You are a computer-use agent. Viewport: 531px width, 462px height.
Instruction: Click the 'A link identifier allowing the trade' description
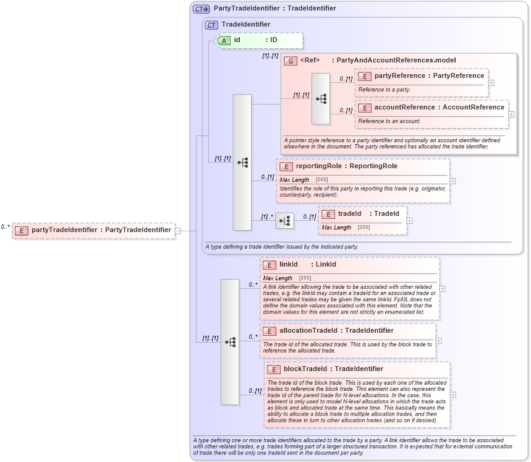click(x=349, y=299)
